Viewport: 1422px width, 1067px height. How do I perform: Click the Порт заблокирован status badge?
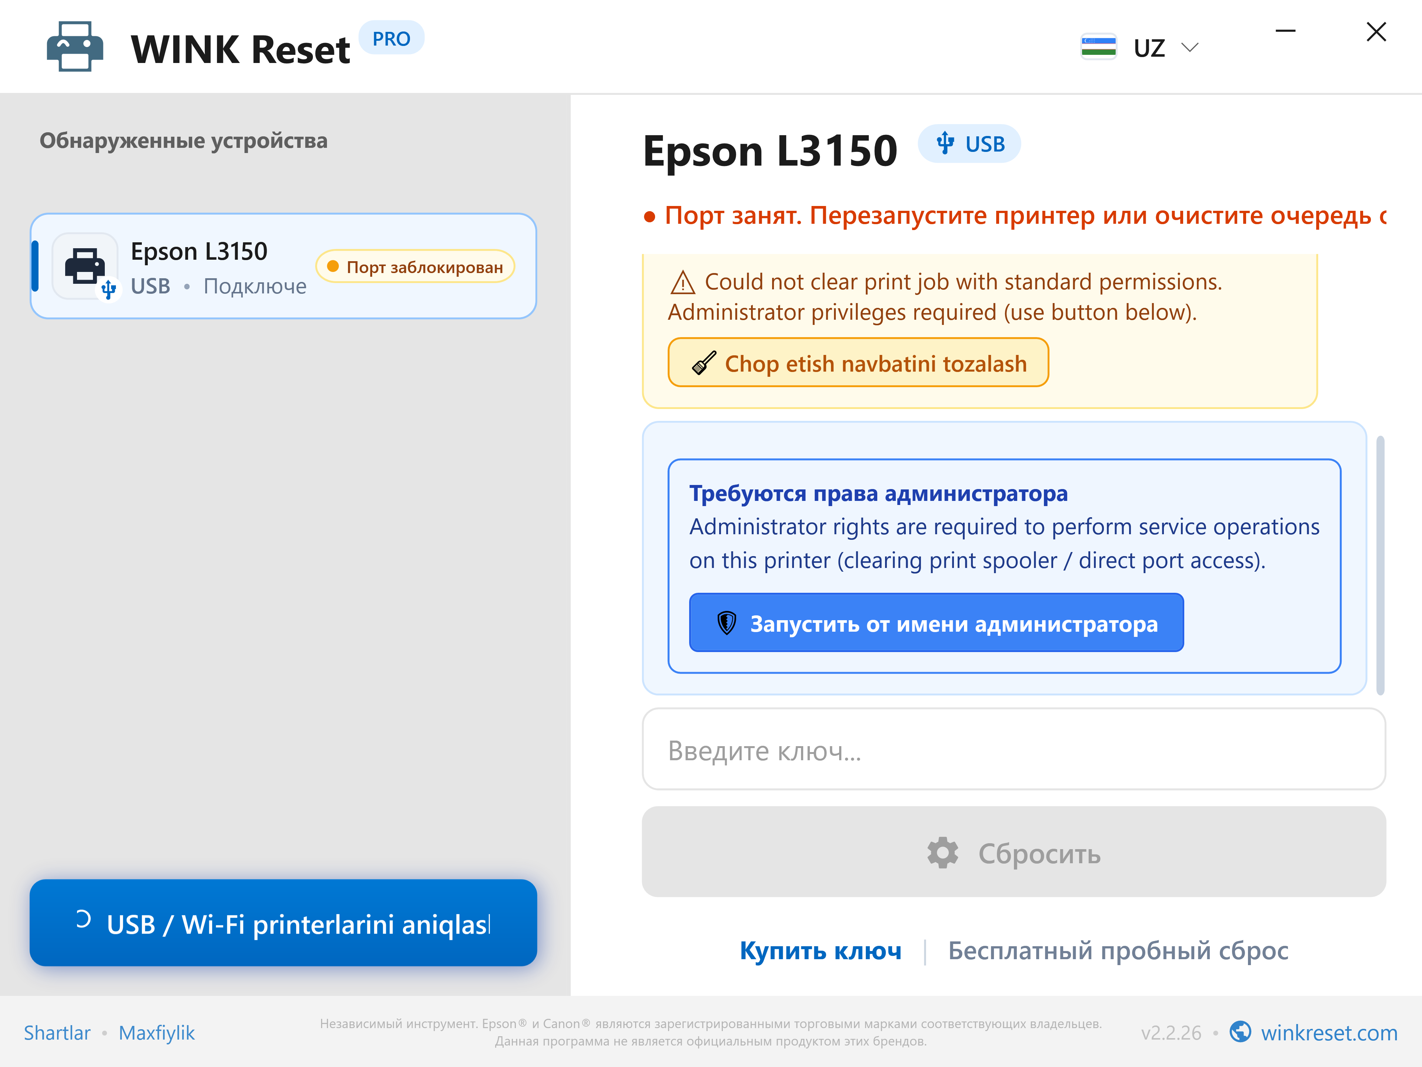point(415,266)
